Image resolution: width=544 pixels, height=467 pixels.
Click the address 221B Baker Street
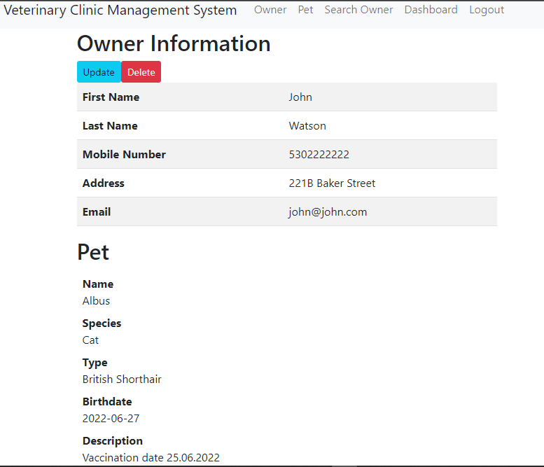tap(332, 183)
